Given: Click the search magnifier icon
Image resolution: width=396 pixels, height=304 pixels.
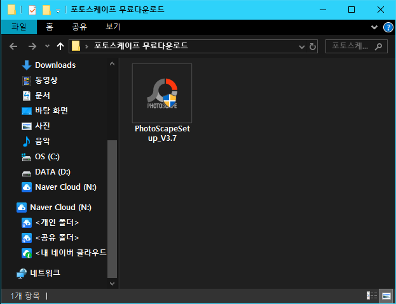Looking at the screenshot, I should pos(378,46).
